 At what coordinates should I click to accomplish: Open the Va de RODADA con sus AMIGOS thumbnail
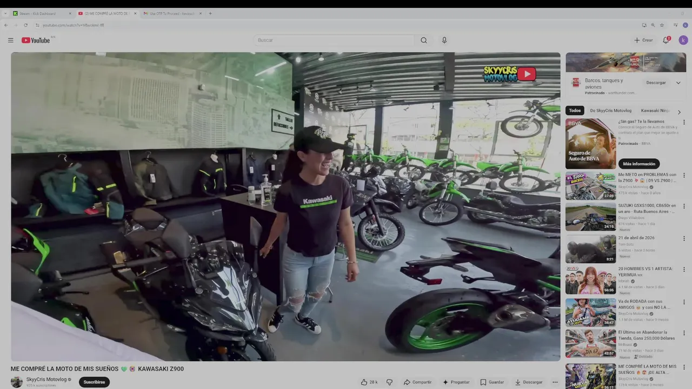point(590,312)
